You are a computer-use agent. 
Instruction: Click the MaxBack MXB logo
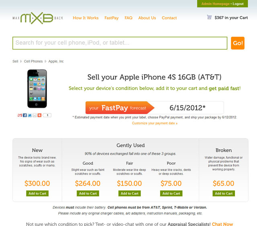[38, 18]
